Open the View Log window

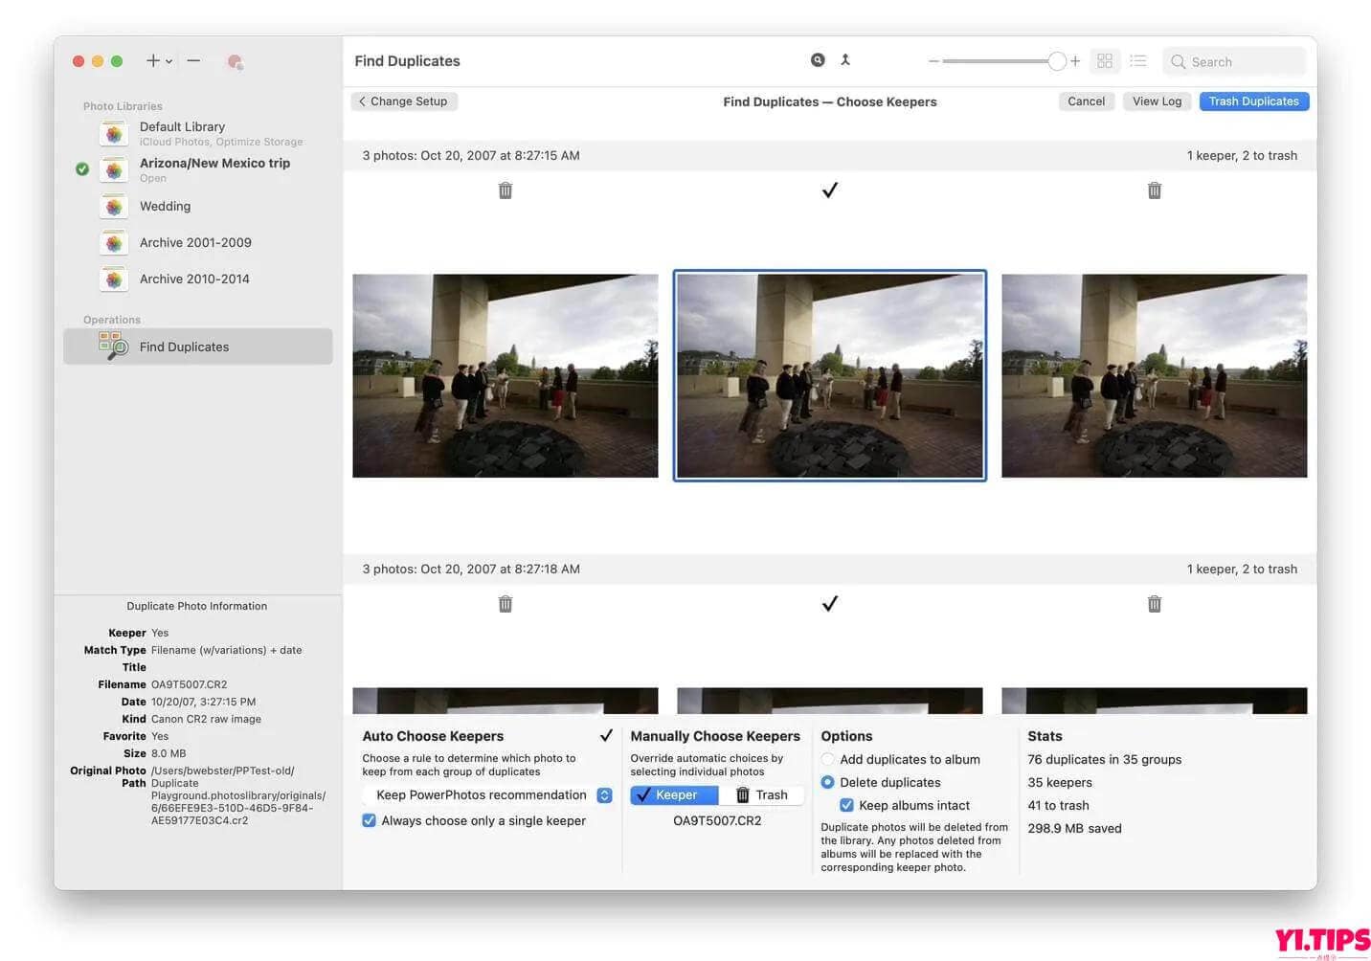1157,101
